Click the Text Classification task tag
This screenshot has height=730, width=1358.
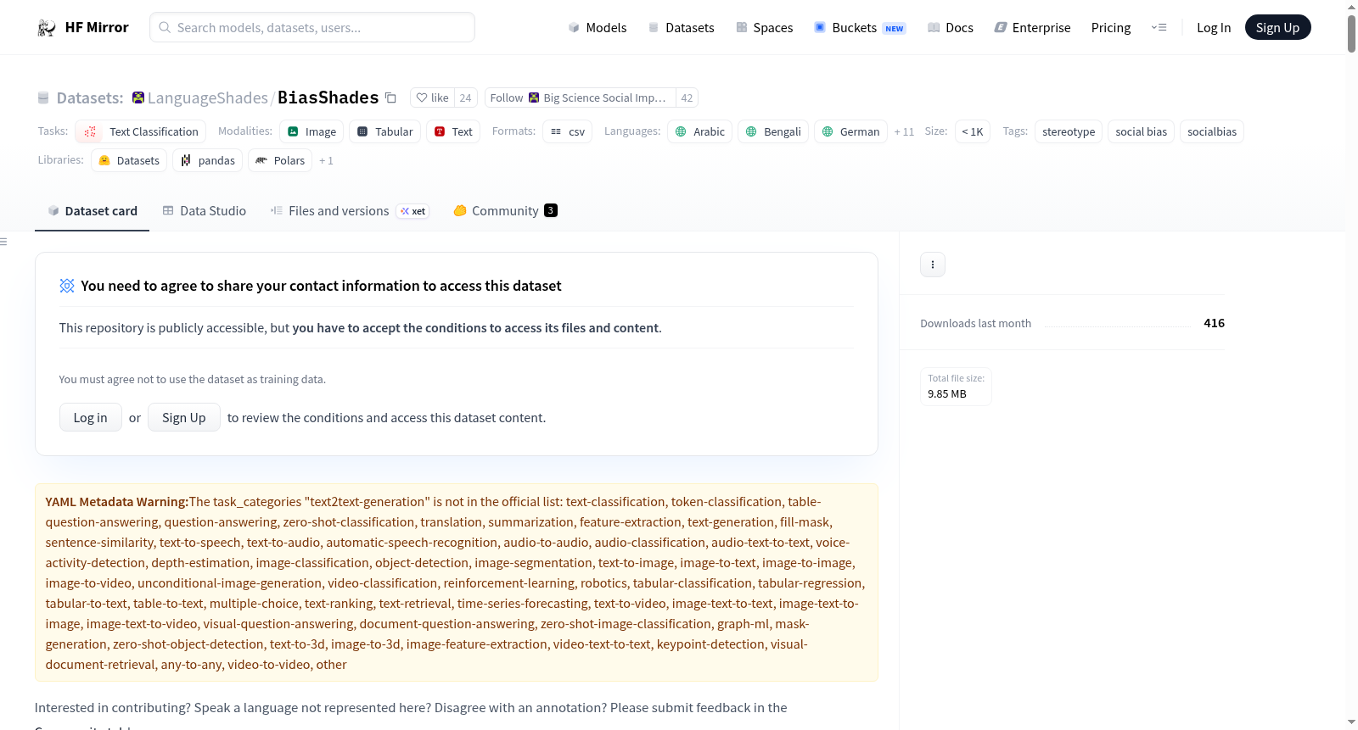point(141,131)
